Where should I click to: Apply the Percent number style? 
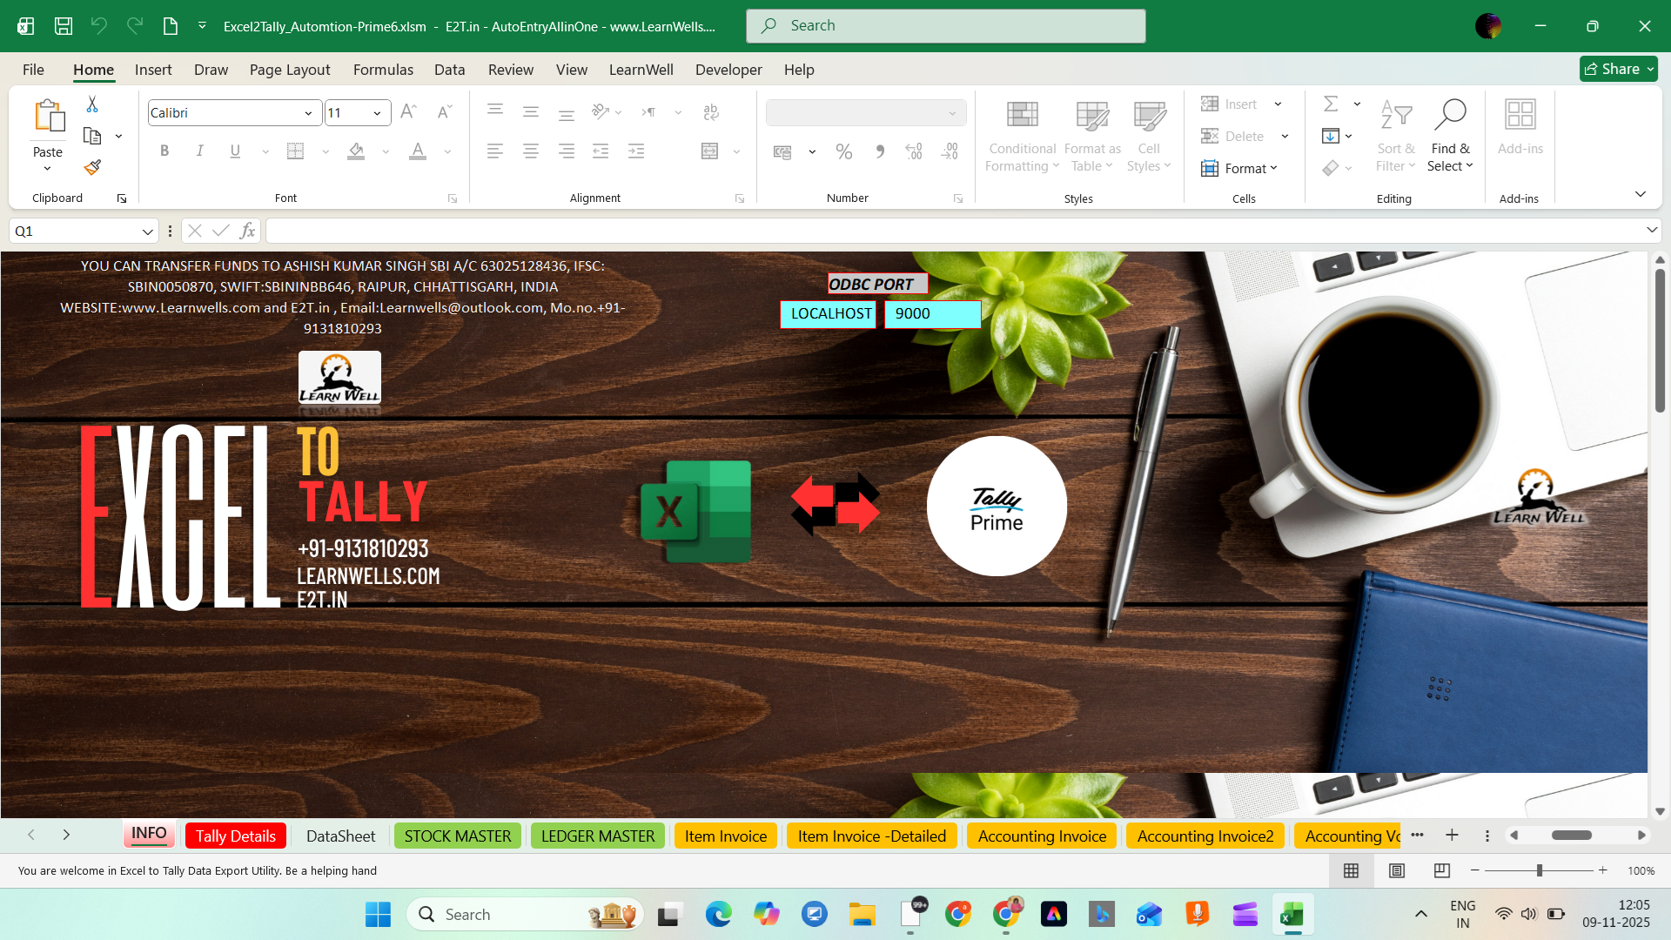click(842, 151)
